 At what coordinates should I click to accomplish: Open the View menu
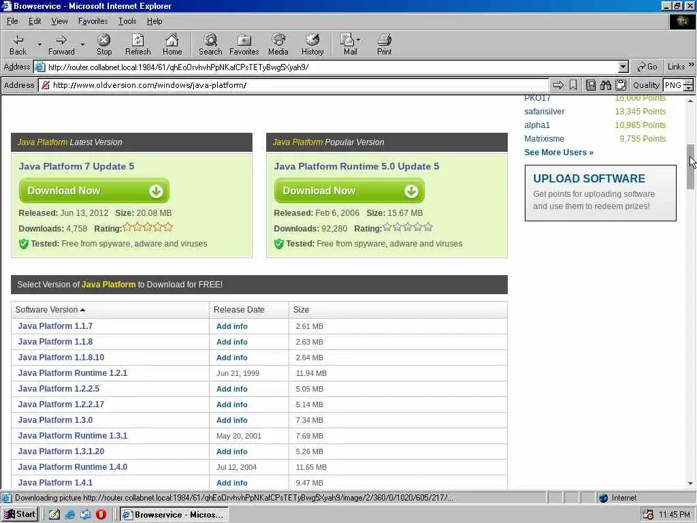click(59, 21)
